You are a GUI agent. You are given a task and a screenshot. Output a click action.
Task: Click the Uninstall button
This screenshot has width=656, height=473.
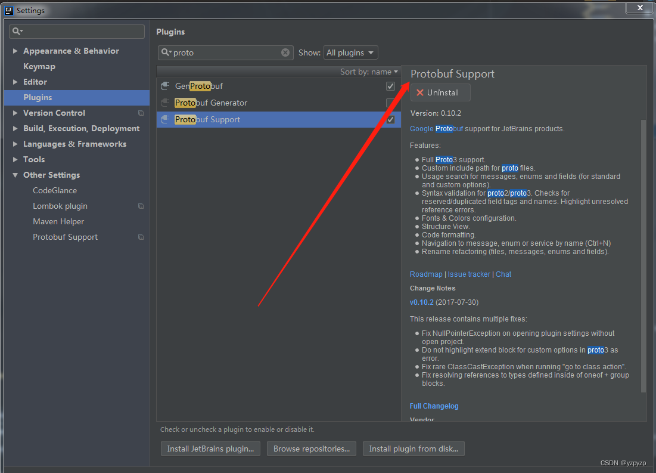coord(440,92)
